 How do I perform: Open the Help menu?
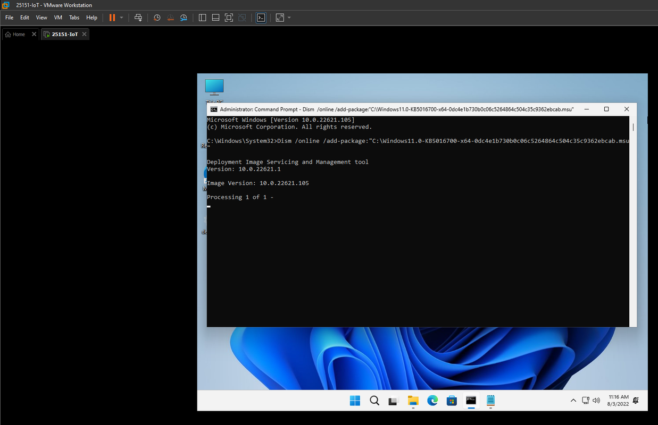coord(91,18)
